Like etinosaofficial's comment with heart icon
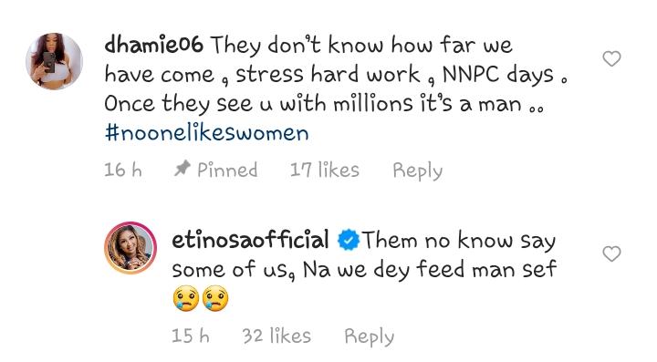This screenshot has width=657, height=362. click(x=611, y=253)
